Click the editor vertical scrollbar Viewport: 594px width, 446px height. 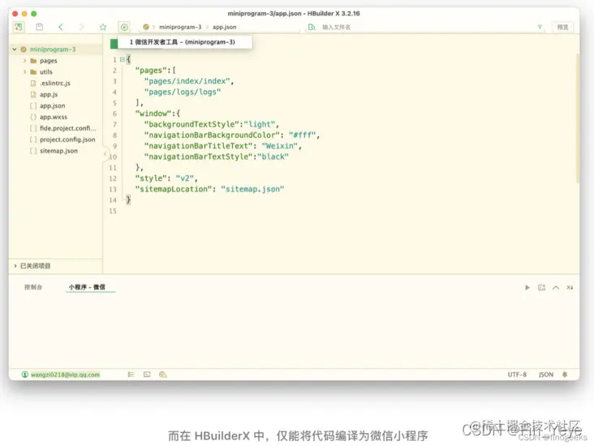pos(577,118)
